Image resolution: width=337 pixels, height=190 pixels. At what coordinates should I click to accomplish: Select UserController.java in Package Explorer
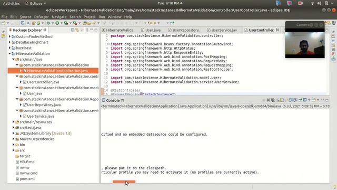coord(43,82)
